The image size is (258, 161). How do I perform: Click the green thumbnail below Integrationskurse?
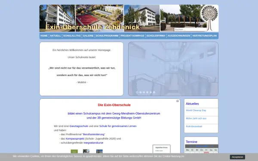74,151
